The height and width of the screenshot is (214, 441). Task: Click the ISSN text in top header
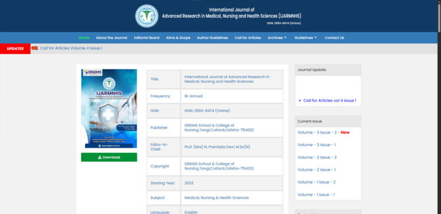284,23
